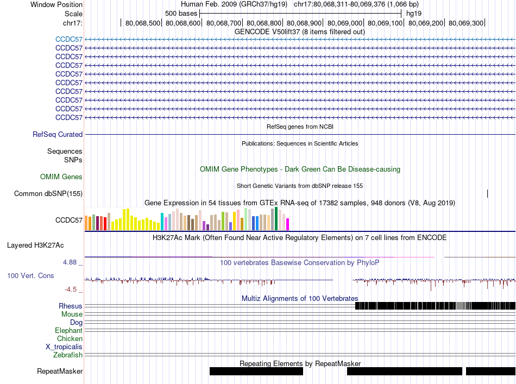Open the GENCODE V50lift37 track title
The image size is (516, 384).
click(x=299, y=32)
